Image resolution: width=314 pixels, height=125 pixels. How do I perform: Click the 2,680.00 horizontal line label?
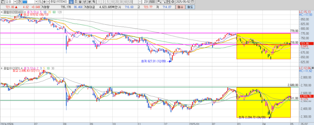(293, 85)
